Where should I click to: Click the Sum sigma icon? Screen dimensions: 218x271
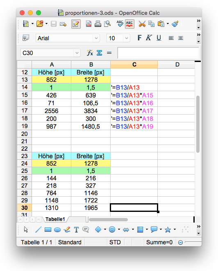click(99, 53)
